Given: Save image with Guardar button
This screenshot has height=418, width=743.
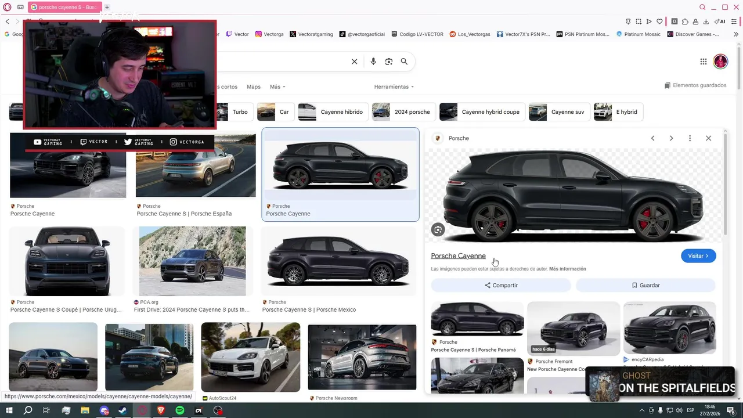Looking at the screenshot, I should click(645, 286).
